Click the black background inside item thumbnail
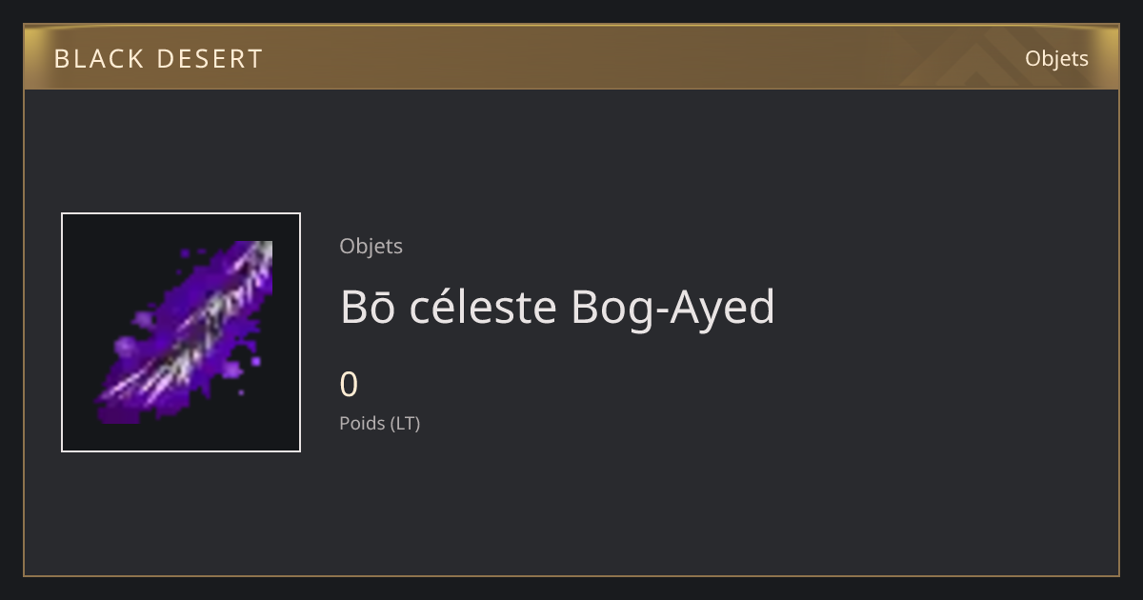The width and height of the screenshot is (1143, 600). point(95,257)
